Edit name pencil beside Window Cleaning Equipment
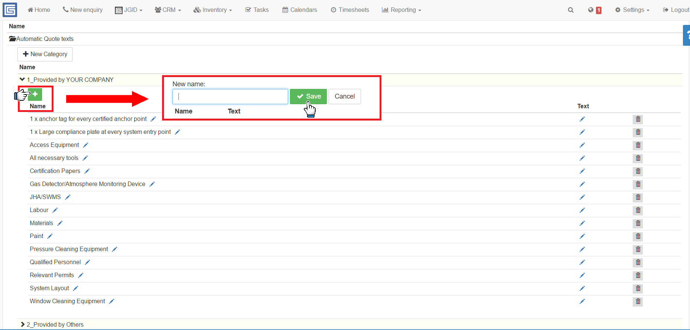The width and height of the screenshot is (690, 330). tap(112, 301)
